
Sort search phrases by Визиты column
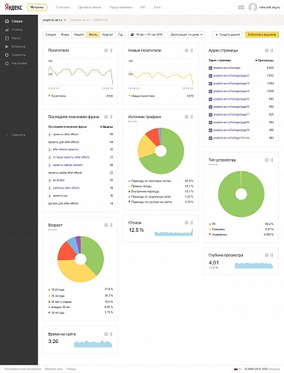(x=107, y=127)
